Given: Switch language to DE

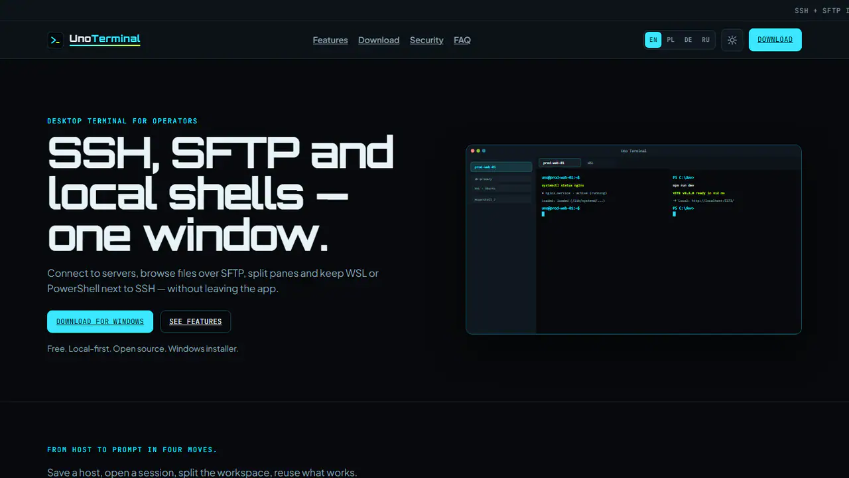Looking at the screenshot, I should tap(688, 40).
